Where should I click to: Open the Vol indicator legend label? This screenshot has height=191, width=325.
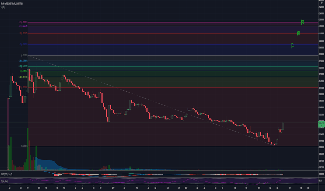point(2,7)
